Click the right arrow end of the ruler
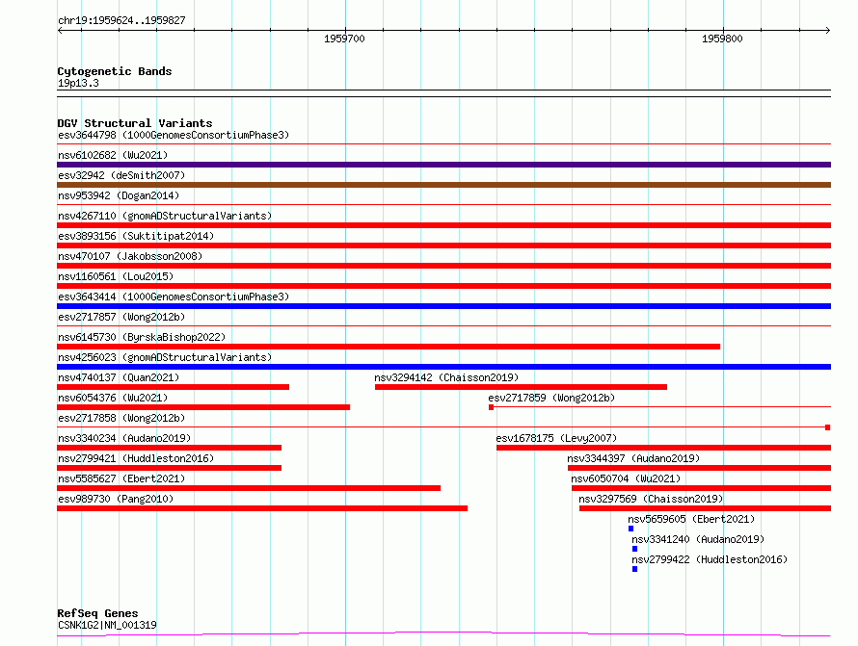Screen dimensions: 858x646 click(x=827, y=30)
